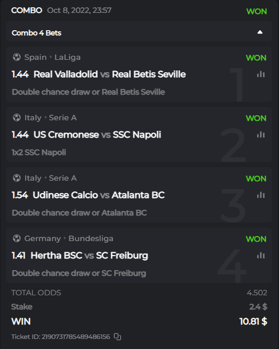The image size is (279, 349).
Task: Copy the ticket ID
Action: click(x=117, y=337)
